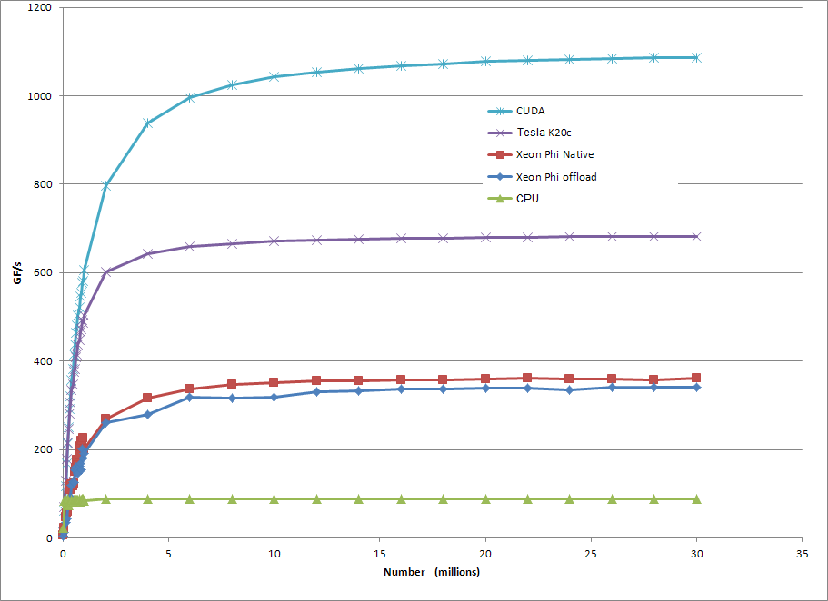Select the Number (millions) axis title
This screenshot has width=828, height=601.
[433, 572]
